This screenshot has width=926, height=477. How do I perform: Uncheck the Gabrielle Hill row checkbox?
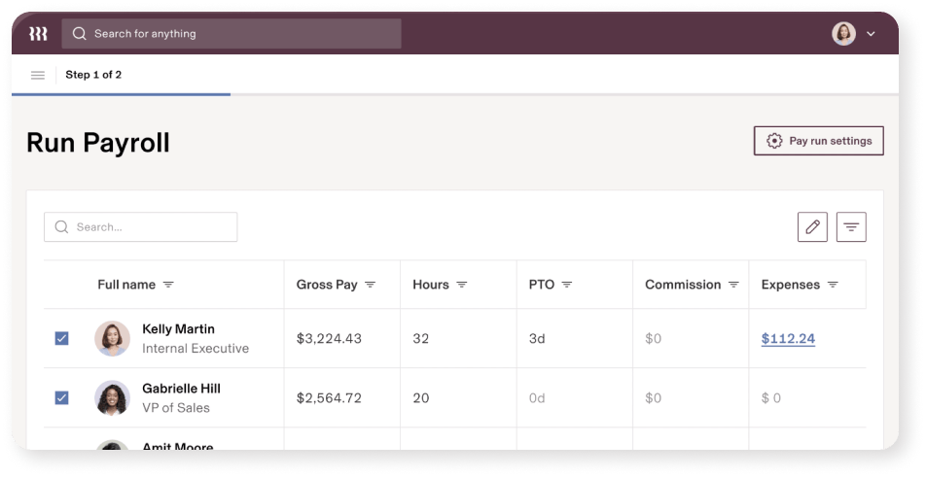pyautogui.click(x=61, y=398)
